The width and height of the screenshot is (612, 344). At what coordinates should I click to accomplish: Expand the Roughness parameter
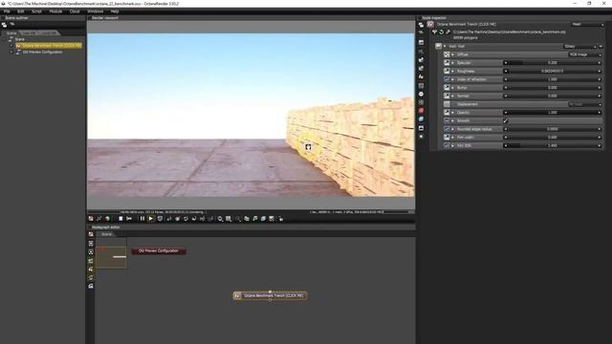(x=452, y=71)
